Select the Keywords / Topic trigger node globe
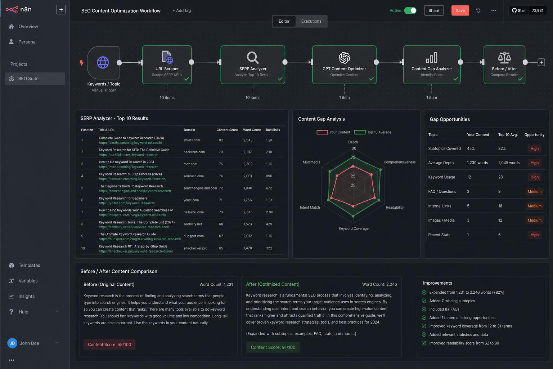The height and width of the screenshot is (369, 553). click(103, 62)
